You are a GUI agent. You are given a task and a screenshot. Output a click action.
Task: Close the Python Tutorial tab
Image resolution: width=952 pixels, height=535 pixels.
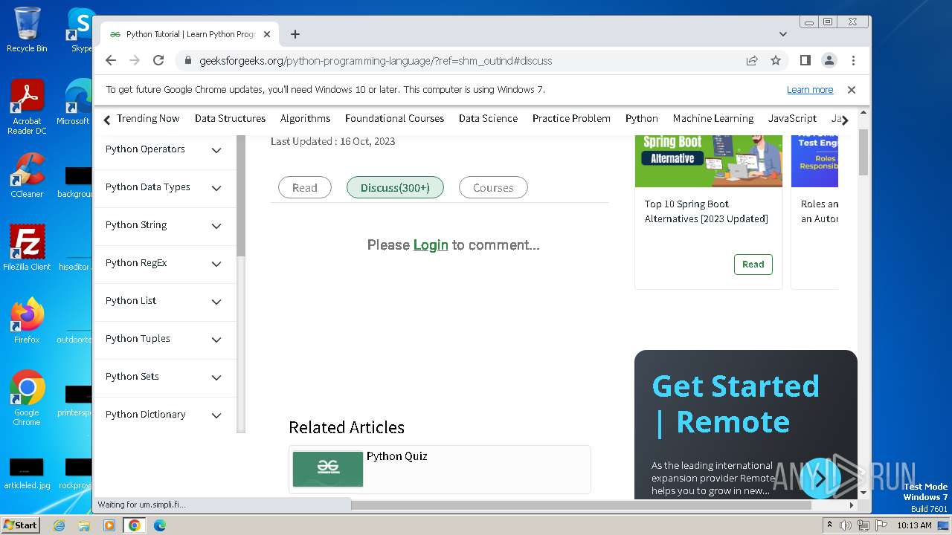pos(267,34)
